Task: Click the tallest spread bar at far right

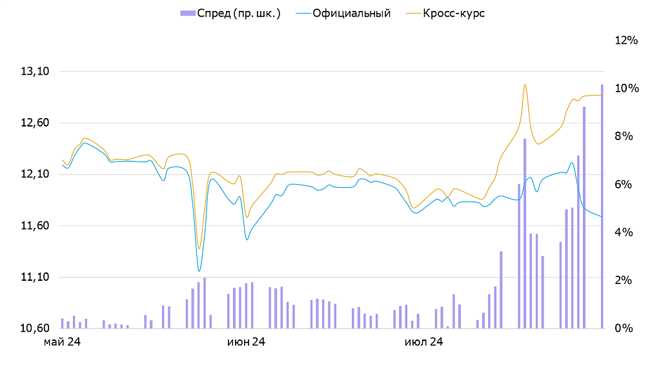Action: 602,207
